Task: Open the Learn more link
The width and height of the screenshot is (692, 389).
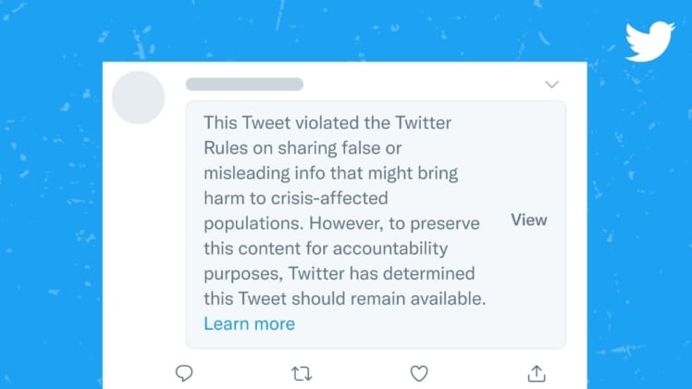Action: [x=250, y=324]
